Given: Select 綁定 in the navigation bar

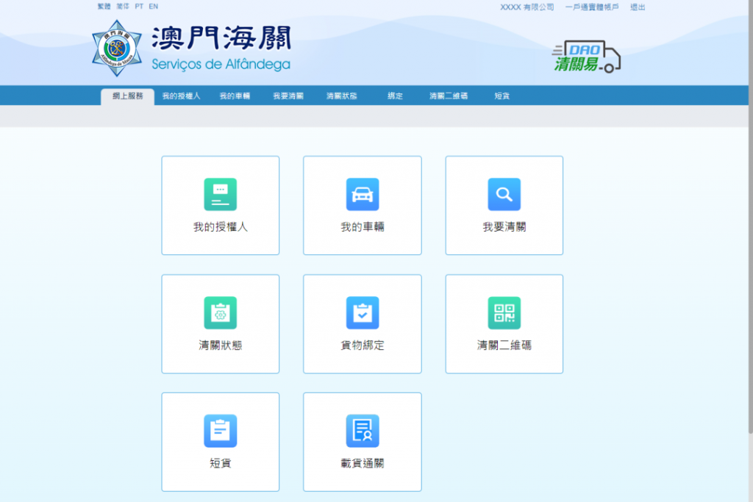Looking at the screenshot, I should coord(395,96).
